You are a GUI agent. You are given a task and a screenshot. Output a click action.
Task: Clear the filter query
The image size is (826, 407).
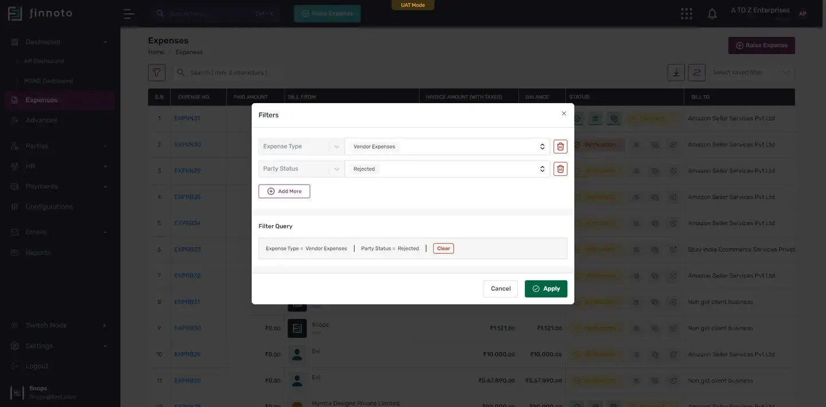pos(443,248)
